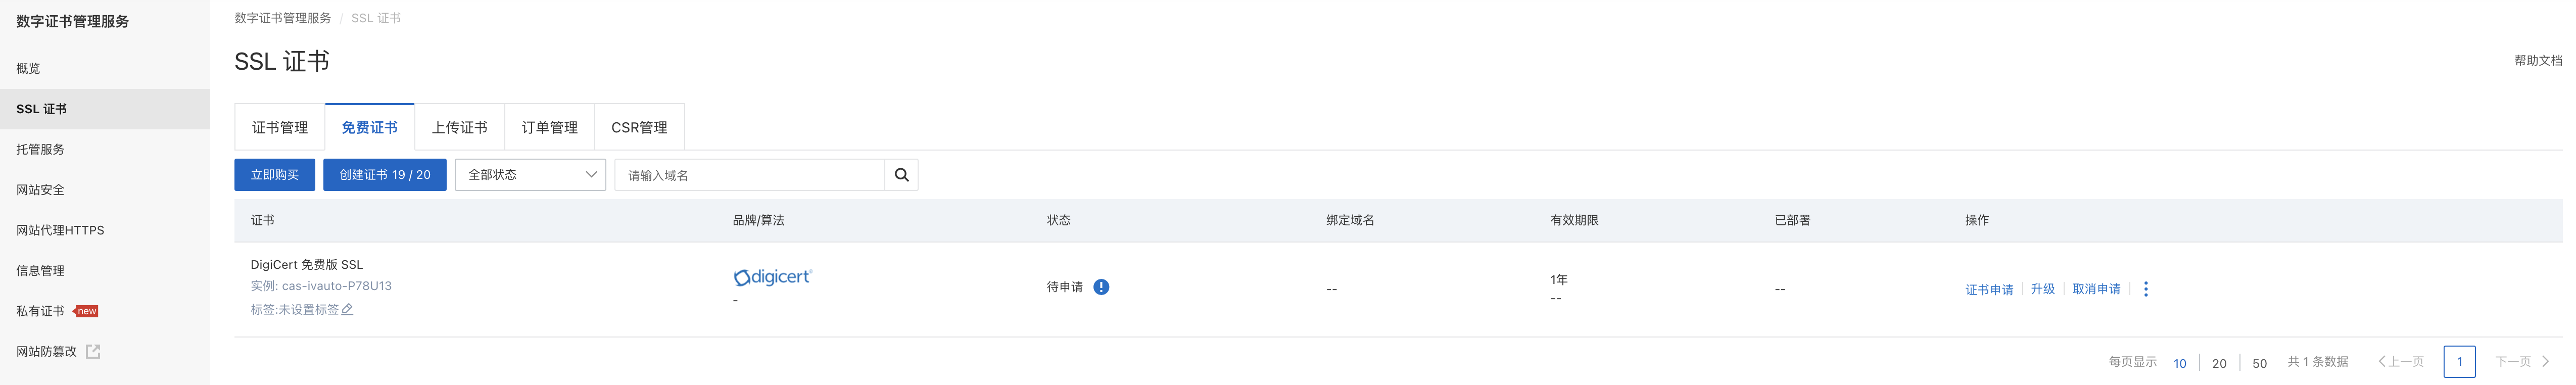This screenshot has height=385, width=2576.
Task: Focus the domain name search field
Action: click(750, 175)
